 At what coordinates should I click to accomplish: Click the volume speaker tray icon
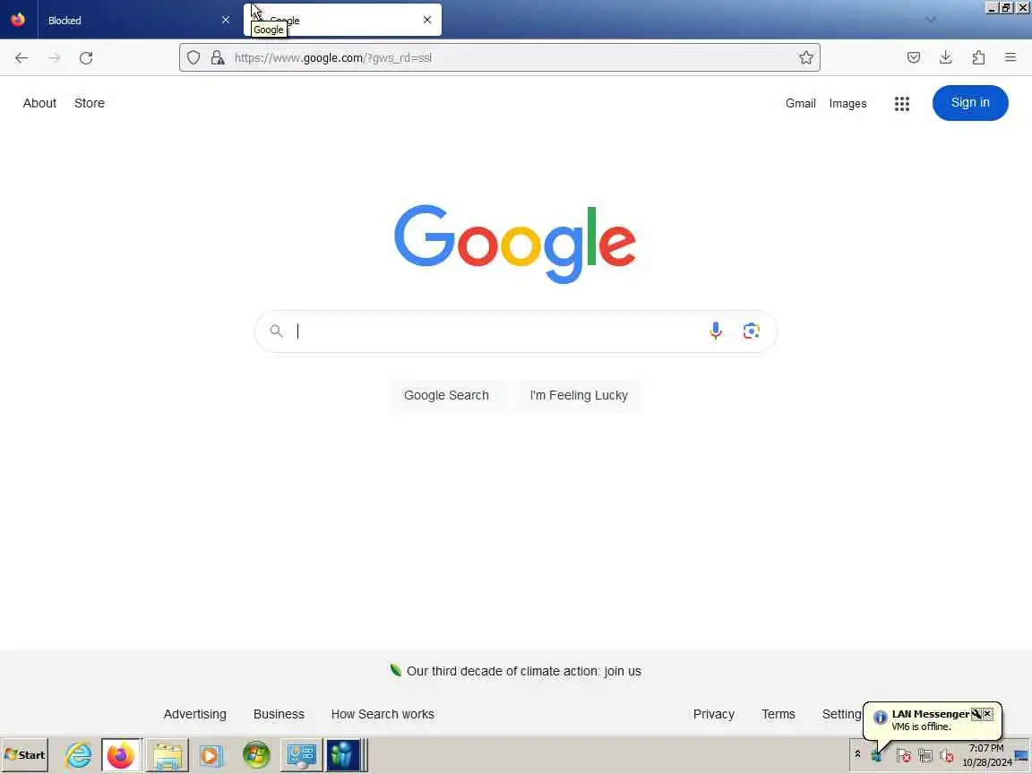(947, 757)
